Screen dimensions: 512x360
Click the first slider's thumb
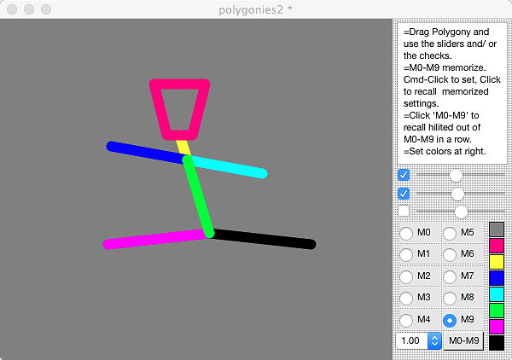coord(456,175)
